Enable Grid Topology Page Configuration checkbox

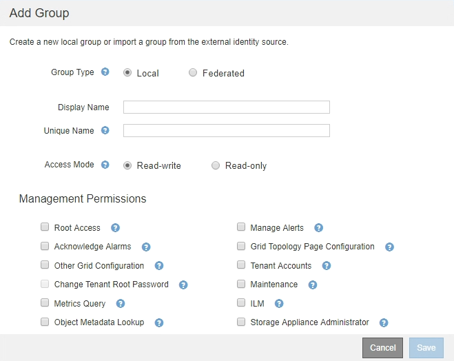coord(241,246)
